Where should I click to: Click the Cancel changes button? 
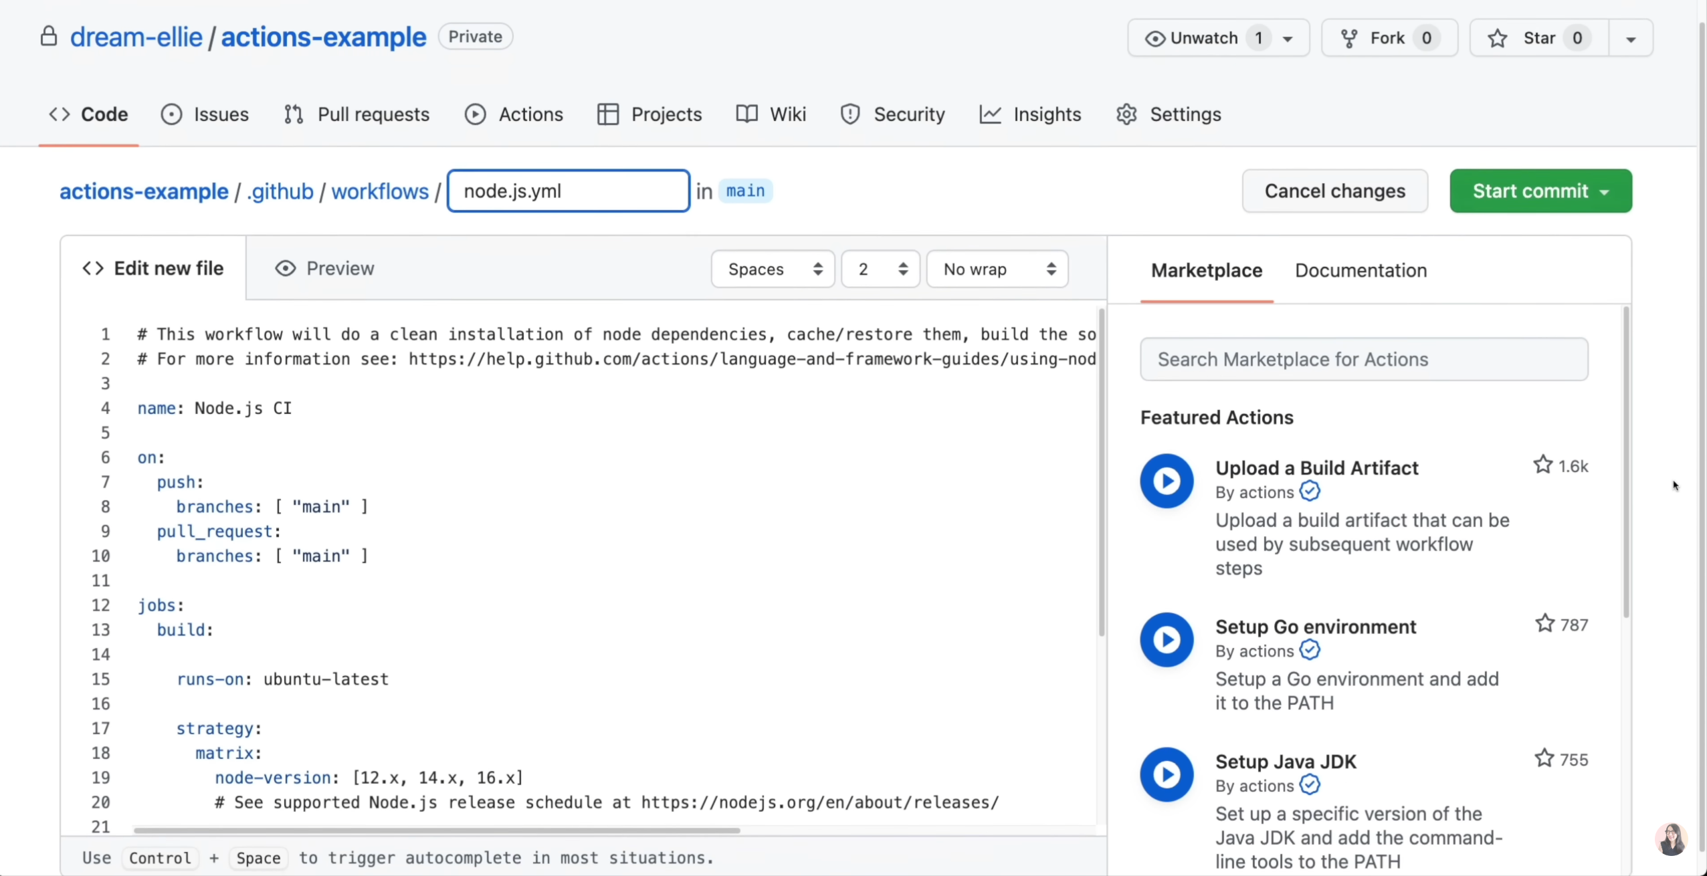[1334, 191]
